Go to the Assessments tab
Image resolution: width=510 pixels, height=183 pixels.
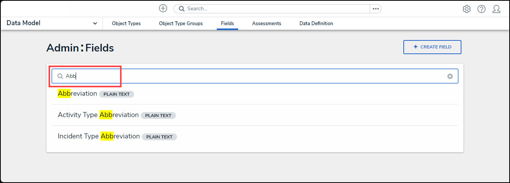tap(266, 24)
